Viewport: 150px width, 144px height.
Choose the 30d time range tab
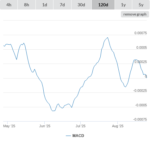[81, 5]
